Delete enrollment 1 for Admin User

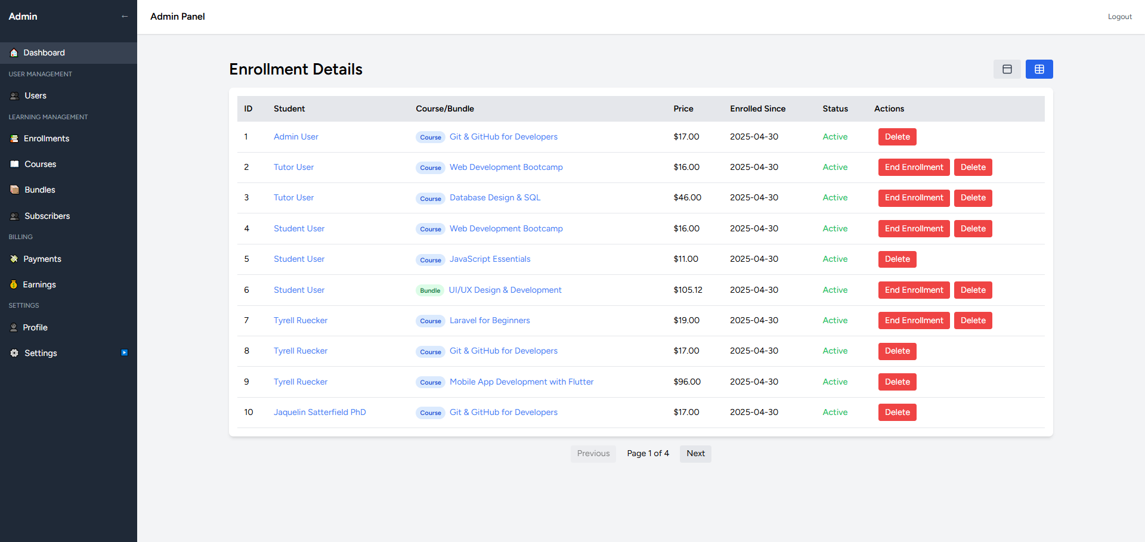tap(897, 137)
